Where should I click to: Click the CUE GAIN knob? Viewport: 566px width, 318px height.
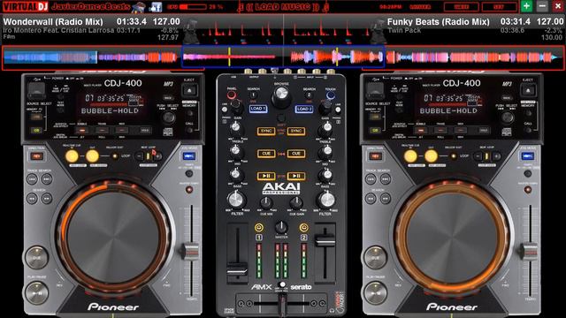tap(296, 203)
